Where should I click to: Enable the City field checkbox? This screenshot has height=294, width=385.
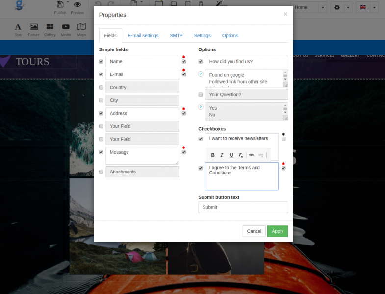[x=101, y=100]
